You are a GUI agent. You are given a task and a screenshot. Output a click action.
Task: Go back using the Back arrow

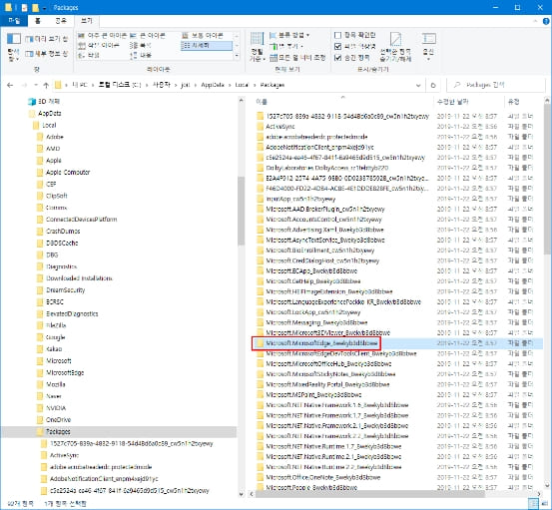point(10,85)
